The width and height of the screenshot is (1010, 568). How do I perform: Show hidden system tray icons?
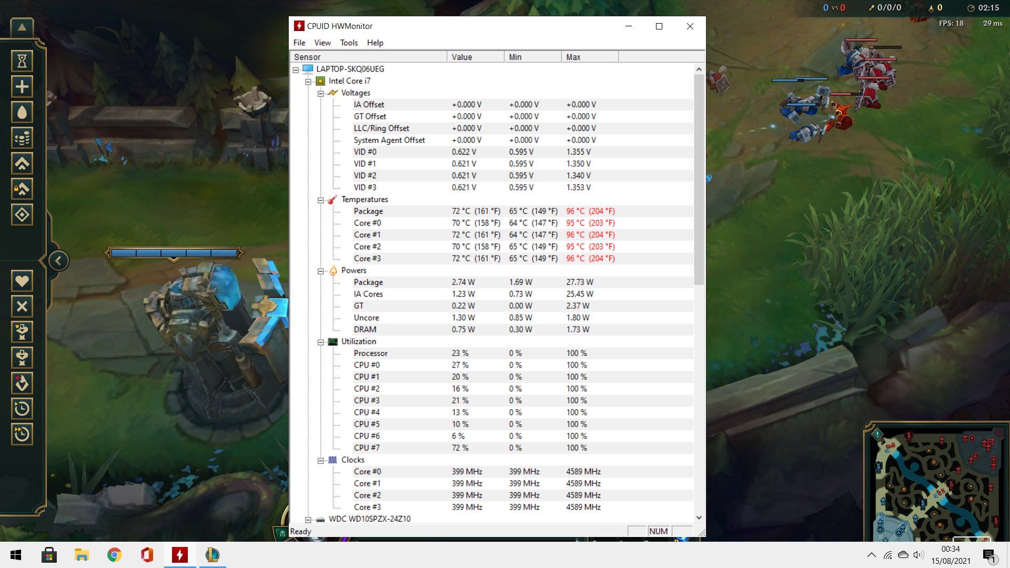tap(872, 555)
